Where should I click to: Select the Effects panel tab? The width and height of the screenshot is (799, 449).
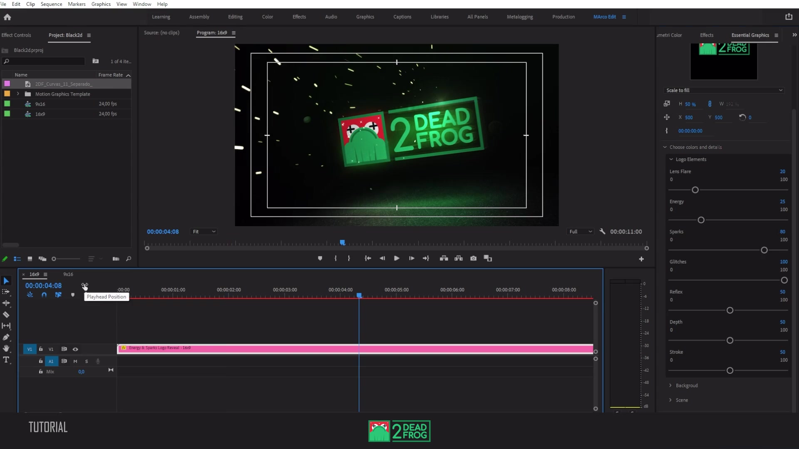pyautogui.click(x=707, y=35)
